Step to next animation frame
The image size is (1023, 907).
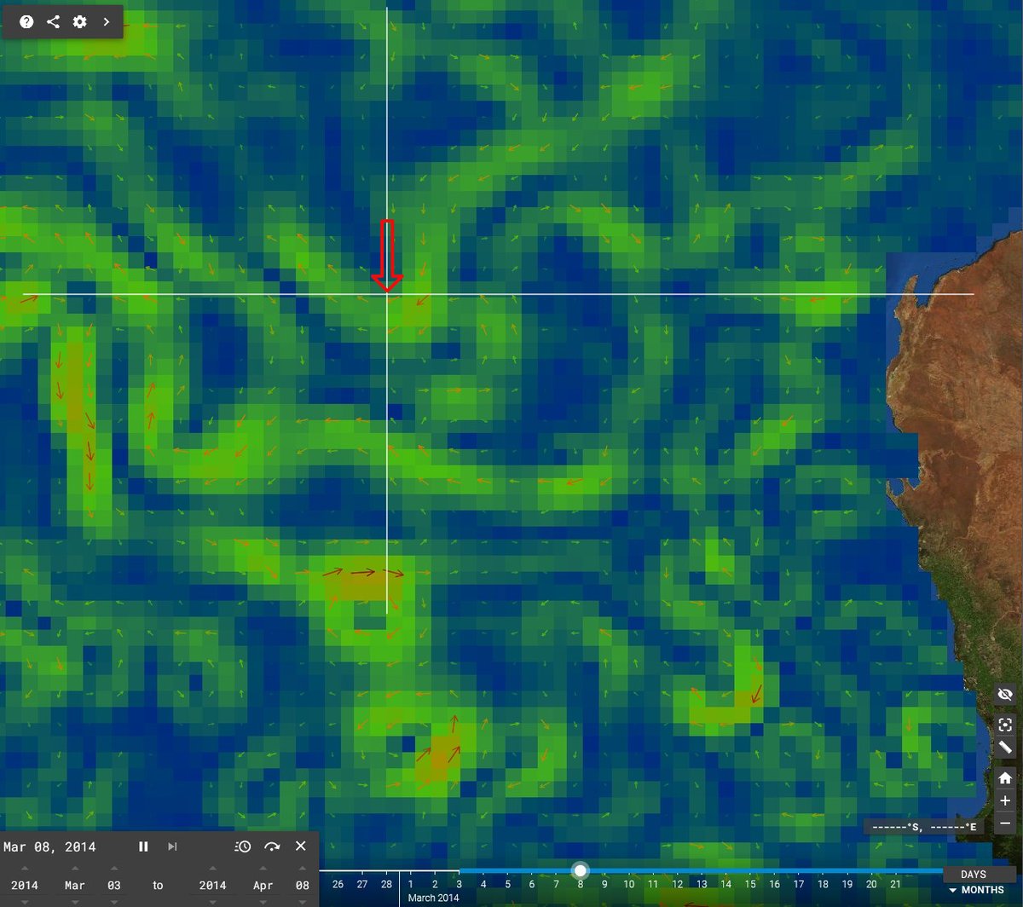coord(172,846)
